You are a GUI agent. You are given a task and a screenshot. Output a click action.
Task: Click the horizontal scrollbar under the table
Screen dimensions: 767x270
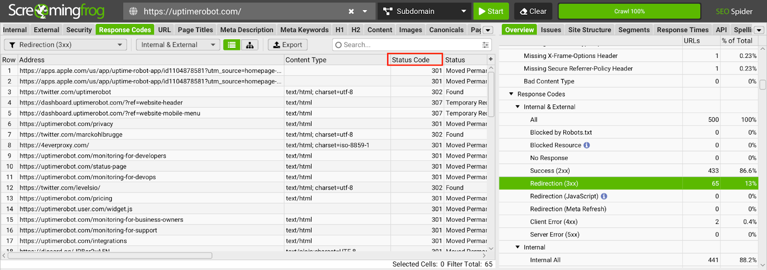110,256
